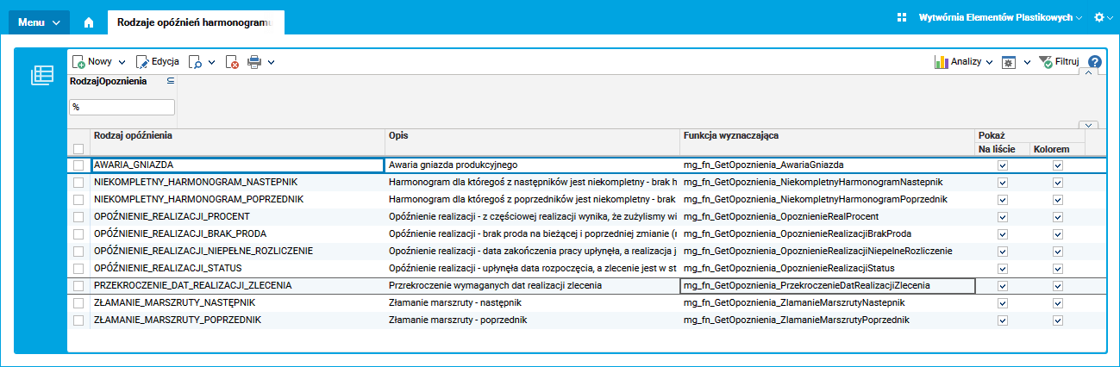Expand the Analizy dropdown arrow
Image resolution: width=1120 pixels, height=367 pixels.
(989, 62)
